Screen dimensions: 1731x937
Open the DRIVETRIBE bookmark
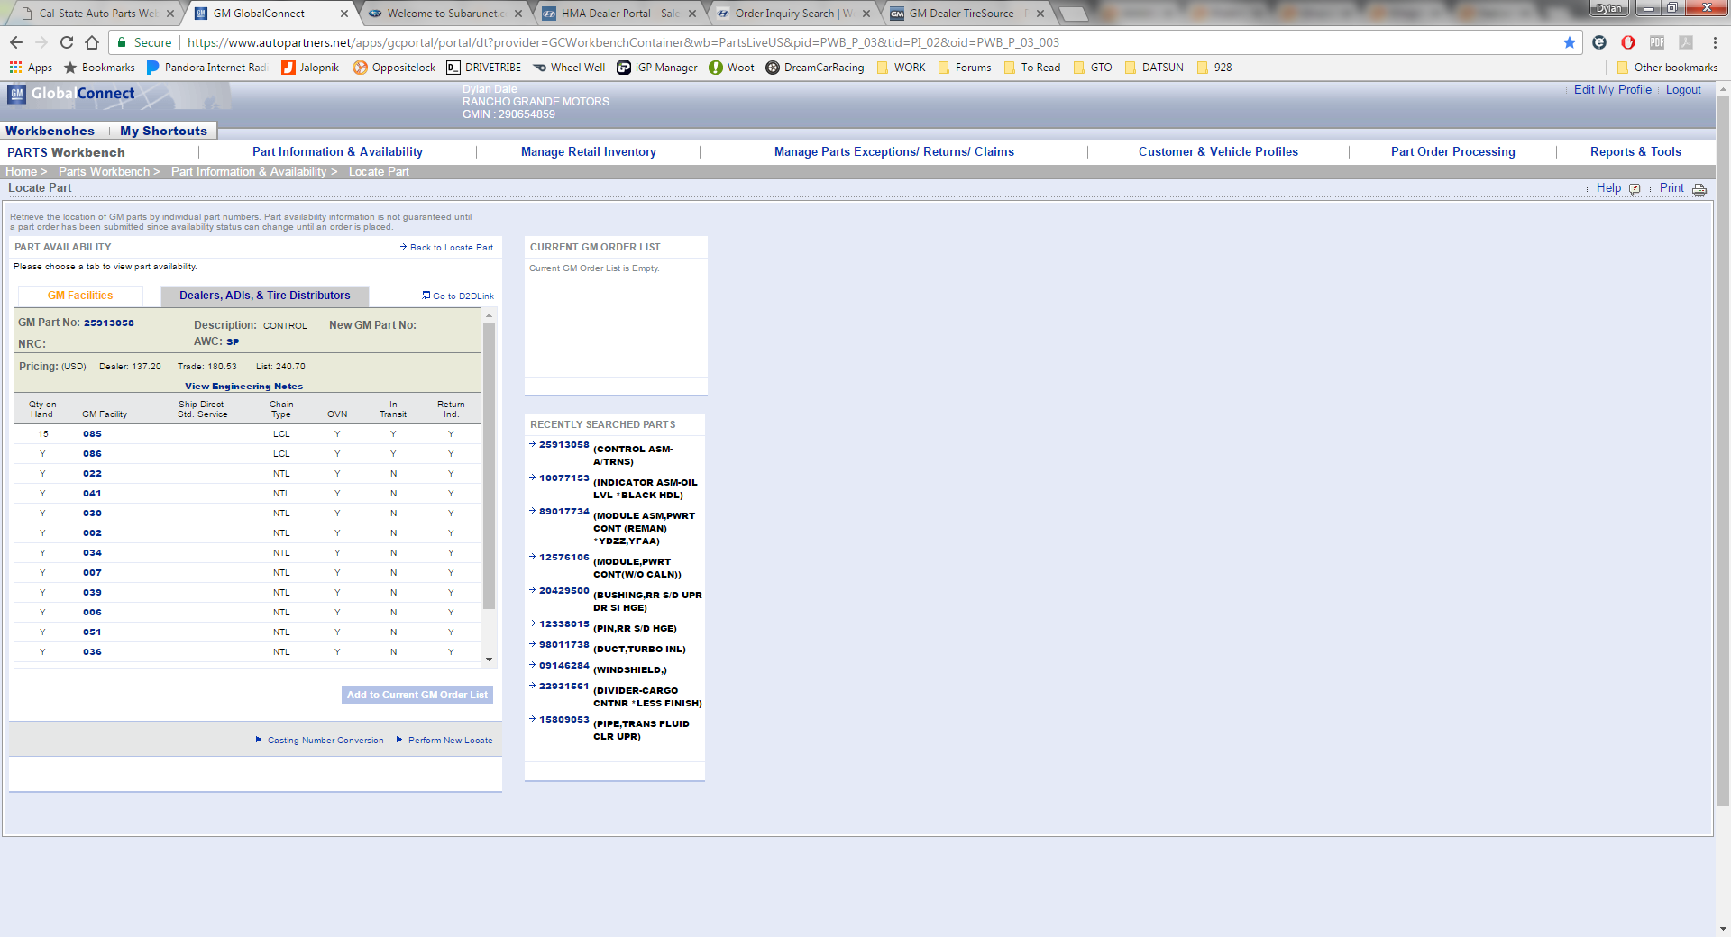pos(484,68)
